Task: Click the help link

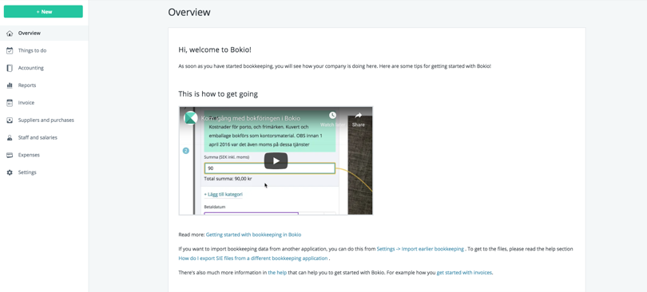Action: (x=277, y=273)
